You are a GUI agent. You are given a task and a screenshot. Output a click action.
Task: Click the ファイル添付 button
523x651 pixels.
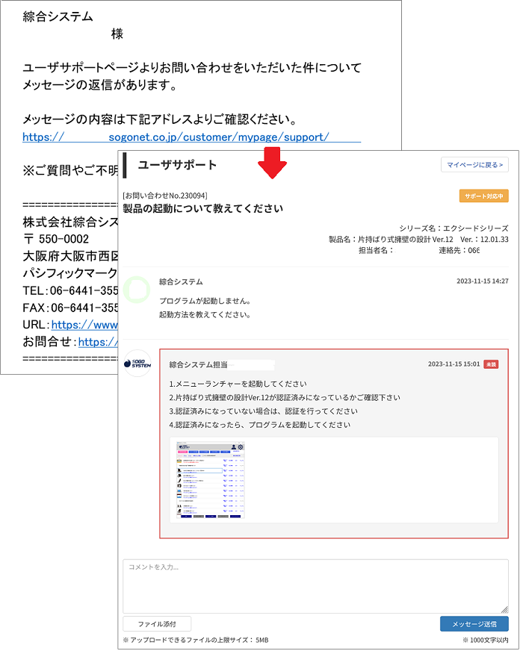click(157, 624)
